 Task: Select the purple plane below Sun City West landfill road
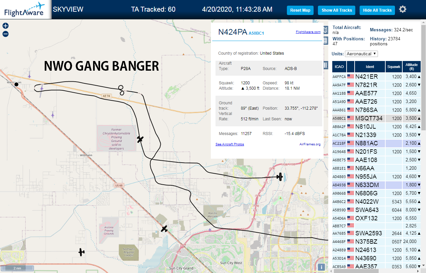(x=209, y=229)
